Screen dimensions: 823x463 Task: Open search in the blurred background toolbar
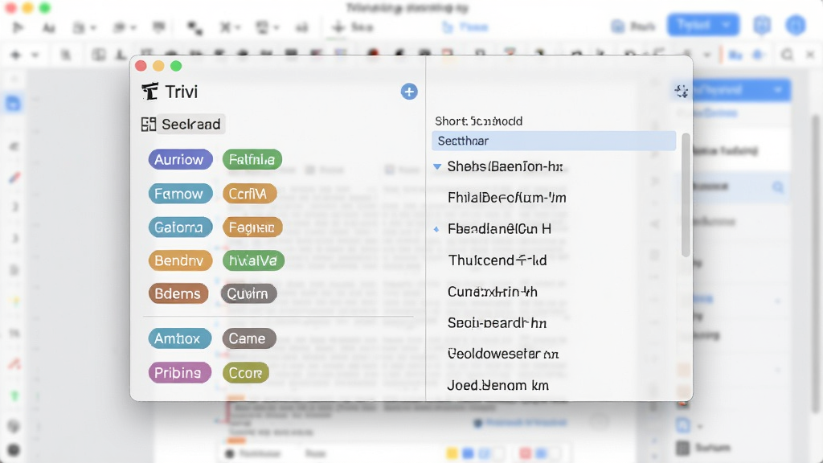pos(787,55)
